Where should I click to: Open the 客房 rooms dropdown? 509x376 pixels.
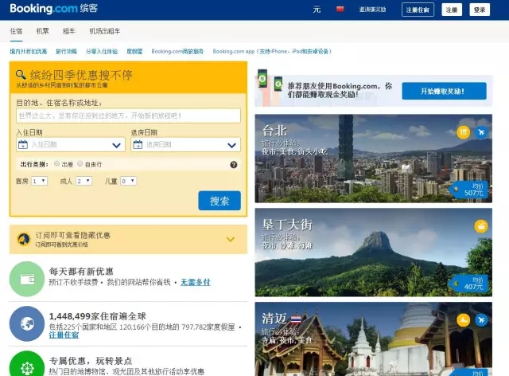39,181
